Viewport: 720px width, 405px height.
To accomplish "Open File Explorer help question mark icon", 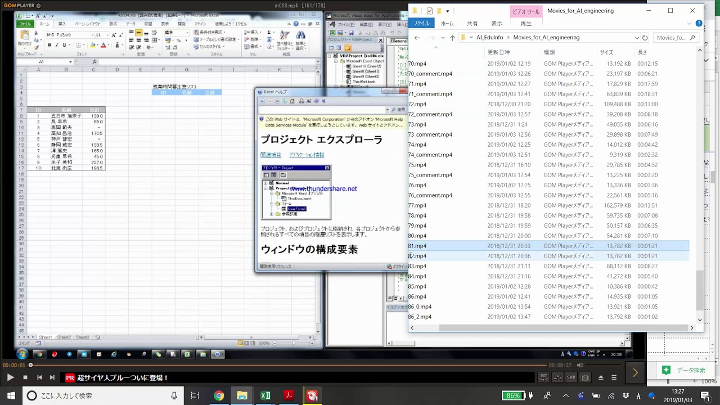I will coord(699,24).
